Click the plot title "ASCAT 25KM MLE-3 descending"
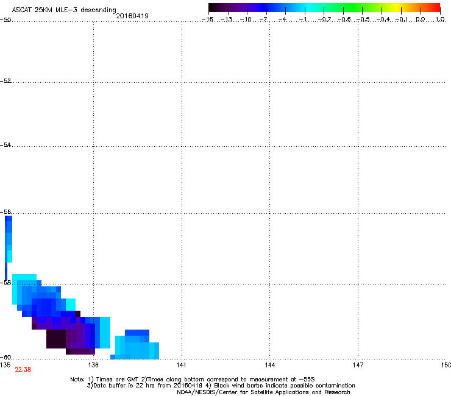 point(64,10)
